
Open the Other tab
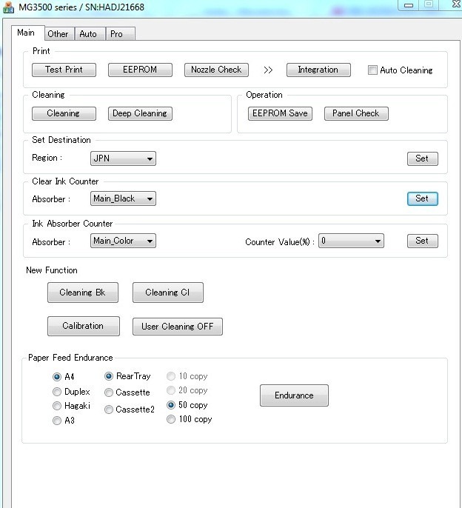pos(58,34)
